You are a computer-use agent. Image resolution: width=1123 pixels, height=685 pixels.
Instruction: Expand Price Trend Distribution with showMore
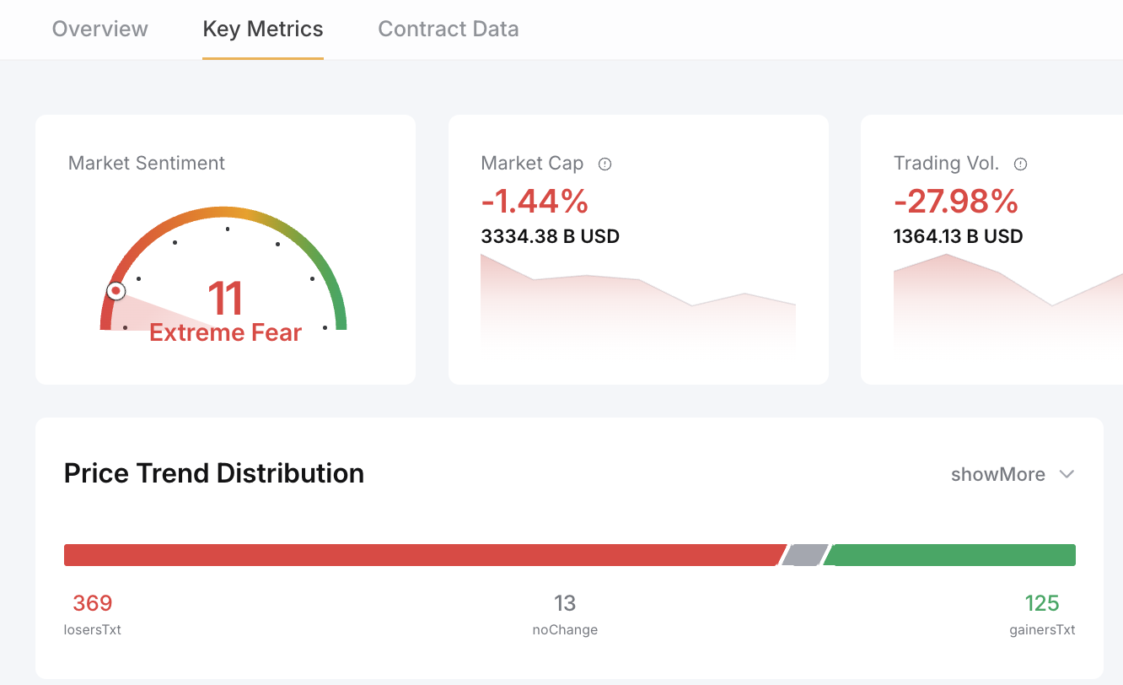click(x=1013, y=474)
